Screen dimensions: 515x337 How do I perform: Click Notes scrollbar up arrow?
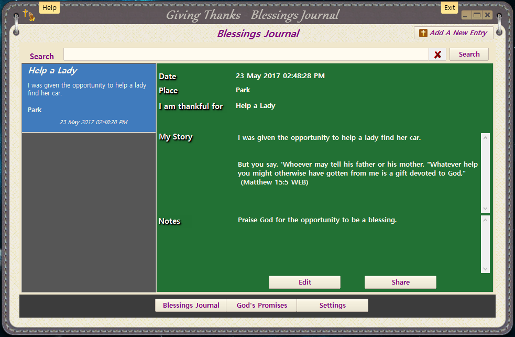485,220
